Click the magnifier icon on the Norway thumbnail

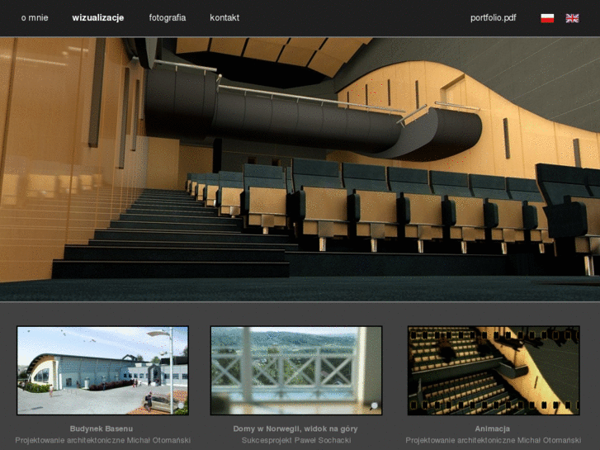click(374, 406)
